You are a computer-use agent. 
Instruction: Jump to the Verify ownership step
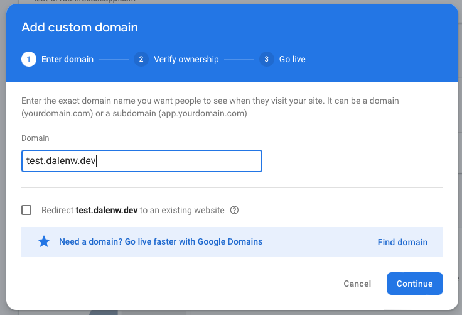click(x=186, y=59)
